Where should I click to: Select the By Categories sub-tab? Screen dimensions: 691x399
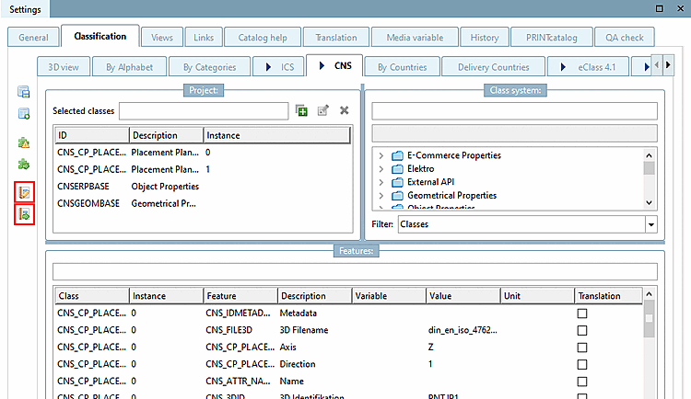click(x=210, y=67)
